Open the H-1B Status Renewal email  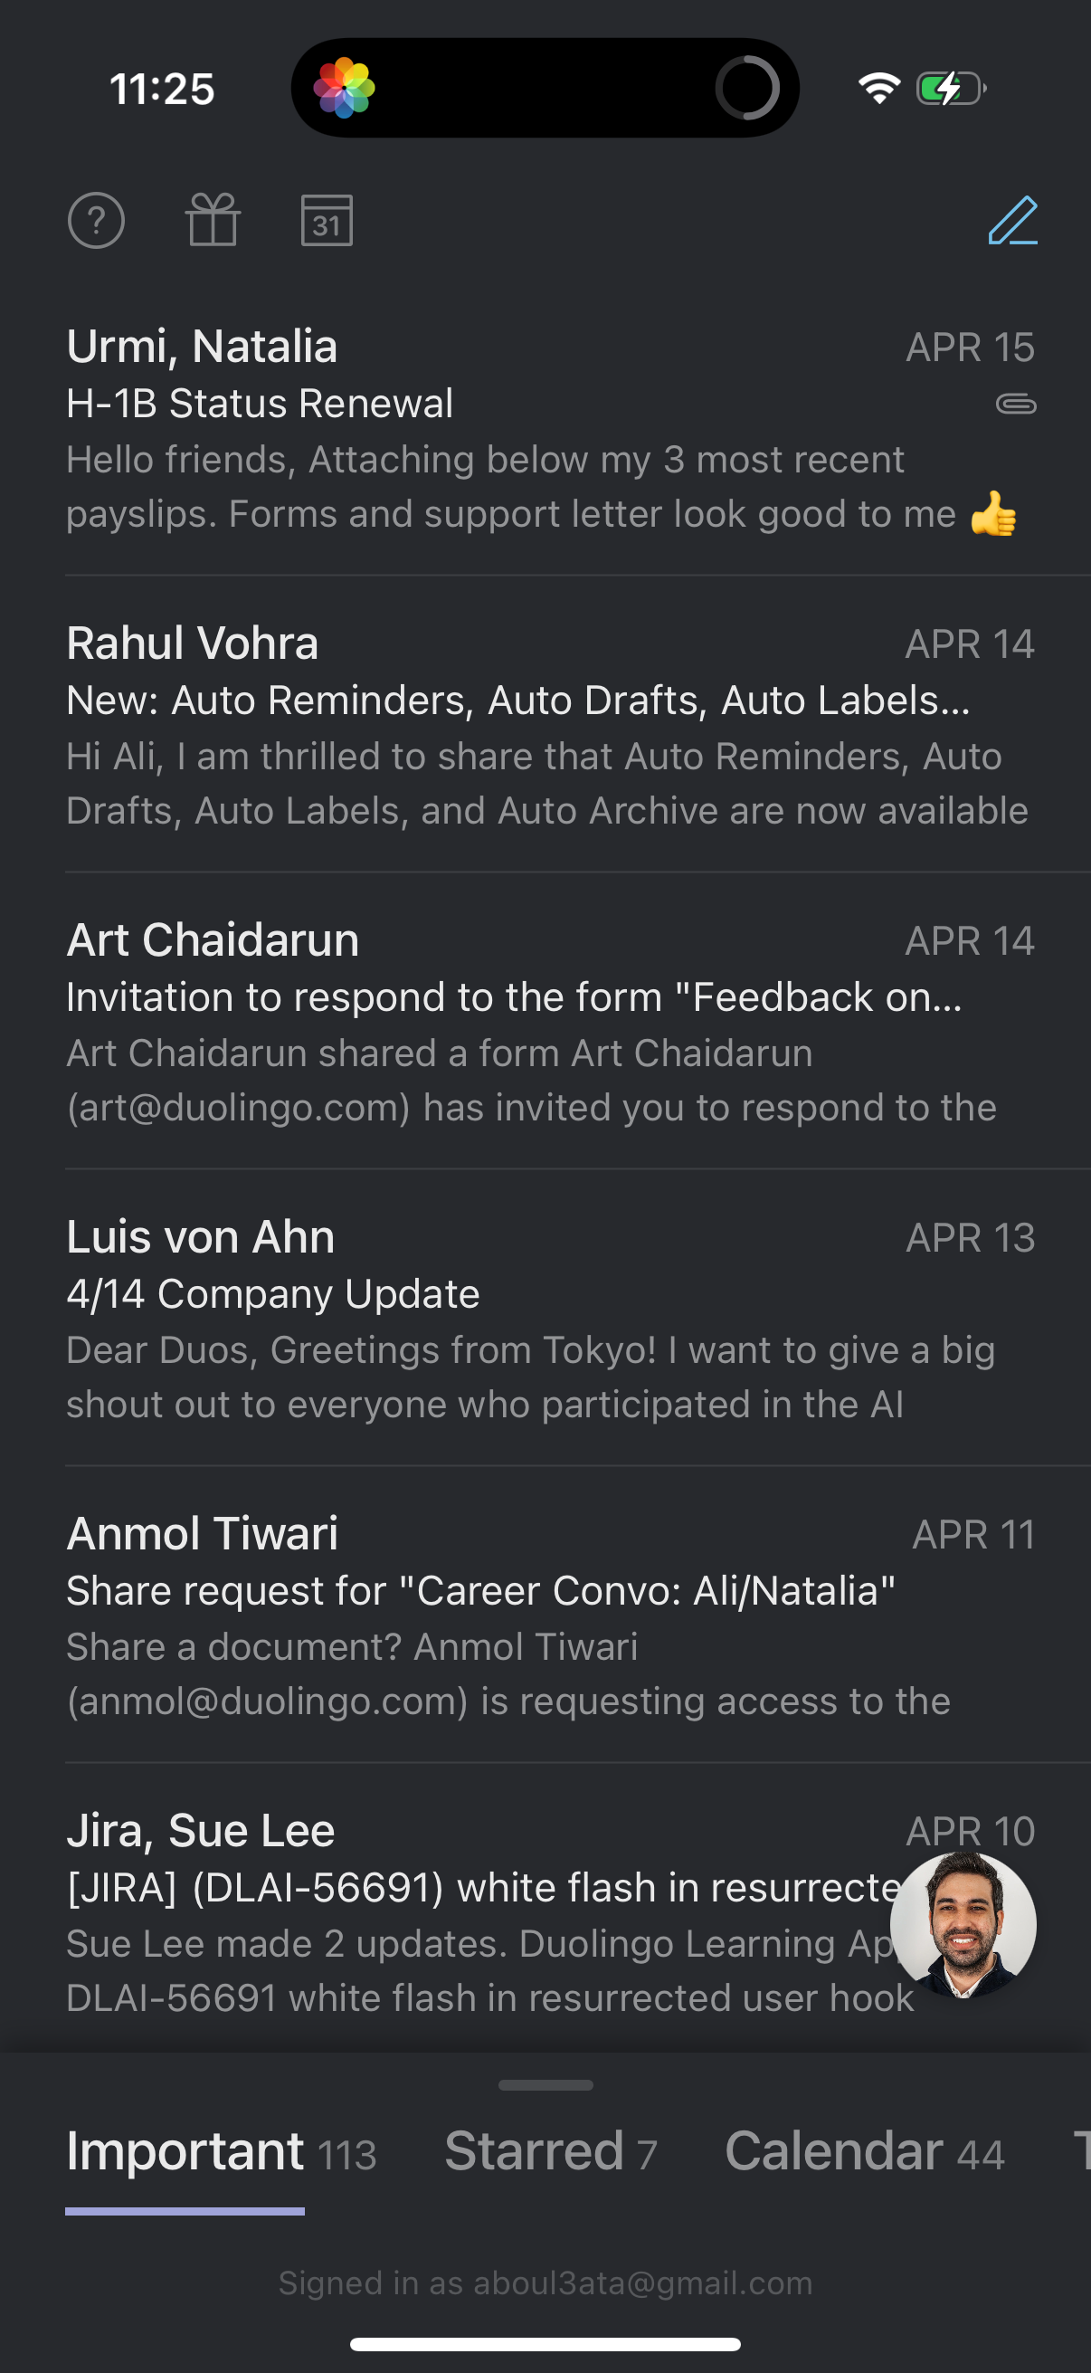click(x=516, y=431)
